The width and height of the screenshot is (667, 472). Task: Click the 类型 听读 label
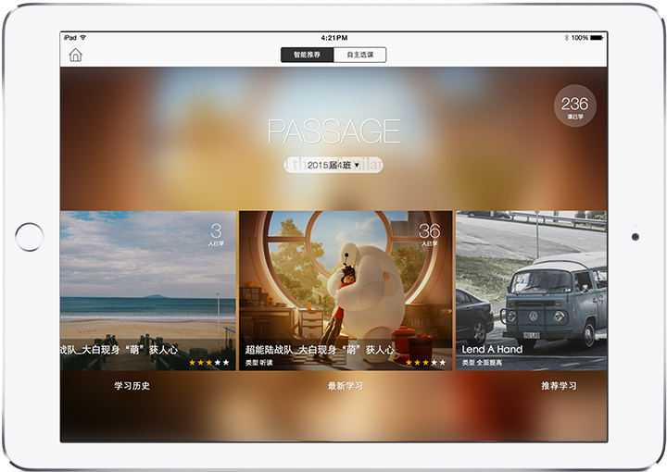(x=259, y=363)
